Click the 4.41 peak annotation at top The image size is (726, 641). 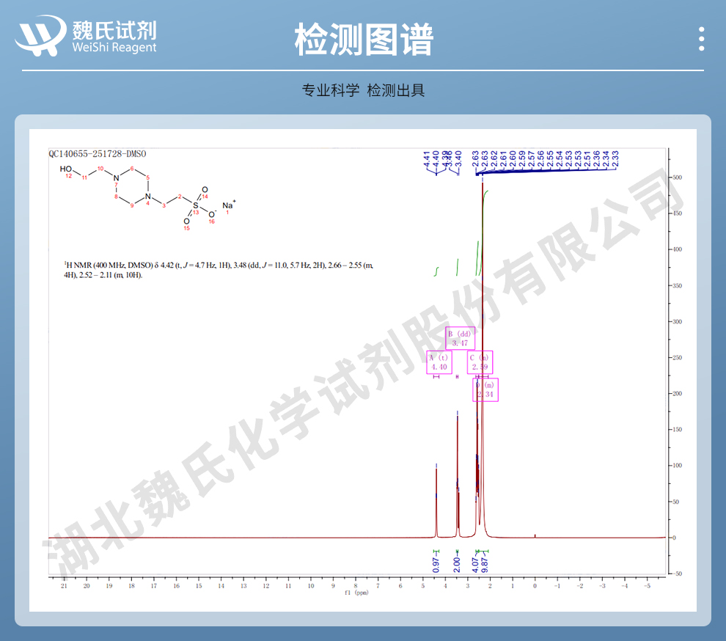(x=426, y=158)
